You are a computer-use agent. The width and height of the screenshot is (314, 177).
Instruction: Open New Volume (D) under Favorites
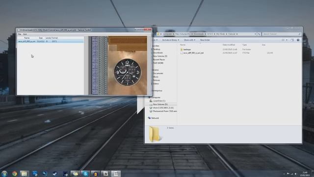[x=160, y=56]
